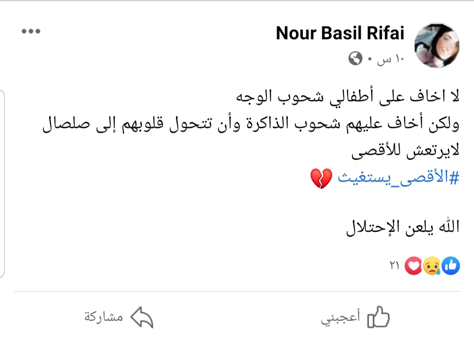Click the second post line ولكن أخاف عليهم

tap(251, 124)
